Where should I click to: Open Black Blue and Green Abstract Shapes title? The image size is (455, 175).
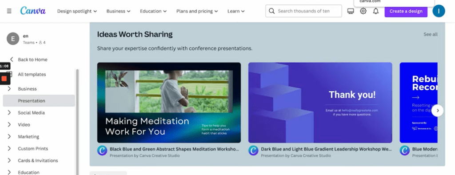click(174, 149)
